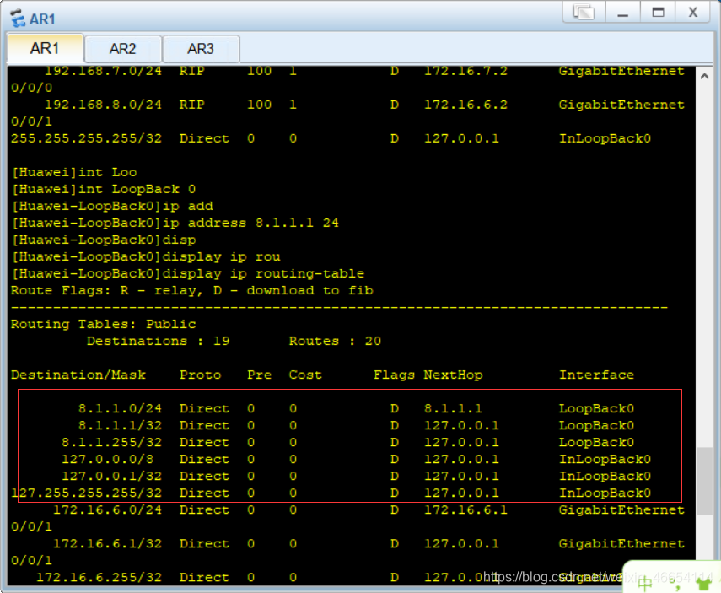Close the AR1 window

pyautogui.click(x=693, y=12)
